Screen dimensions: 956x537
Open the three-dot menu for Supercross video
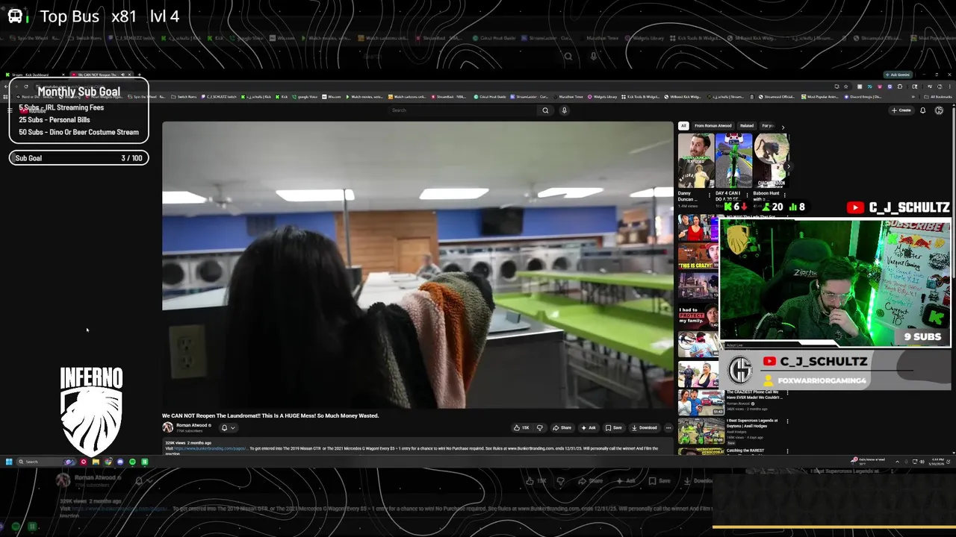coord(787,421)
